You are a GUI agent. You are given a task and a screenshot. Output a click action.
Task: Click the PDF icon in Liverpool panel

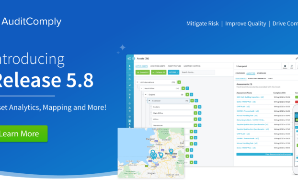pyautogui.click(x=292, y=67)
